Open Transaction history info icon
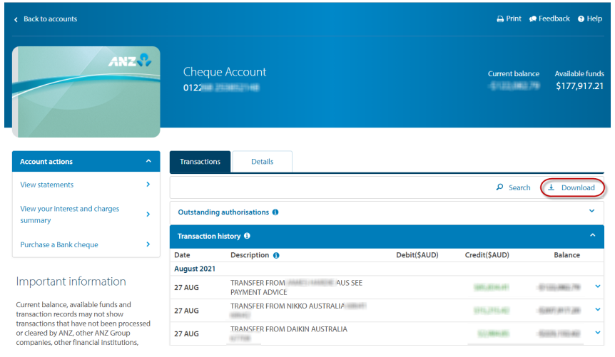The height and width of the screenshot is (357, 615). (247, 236)
